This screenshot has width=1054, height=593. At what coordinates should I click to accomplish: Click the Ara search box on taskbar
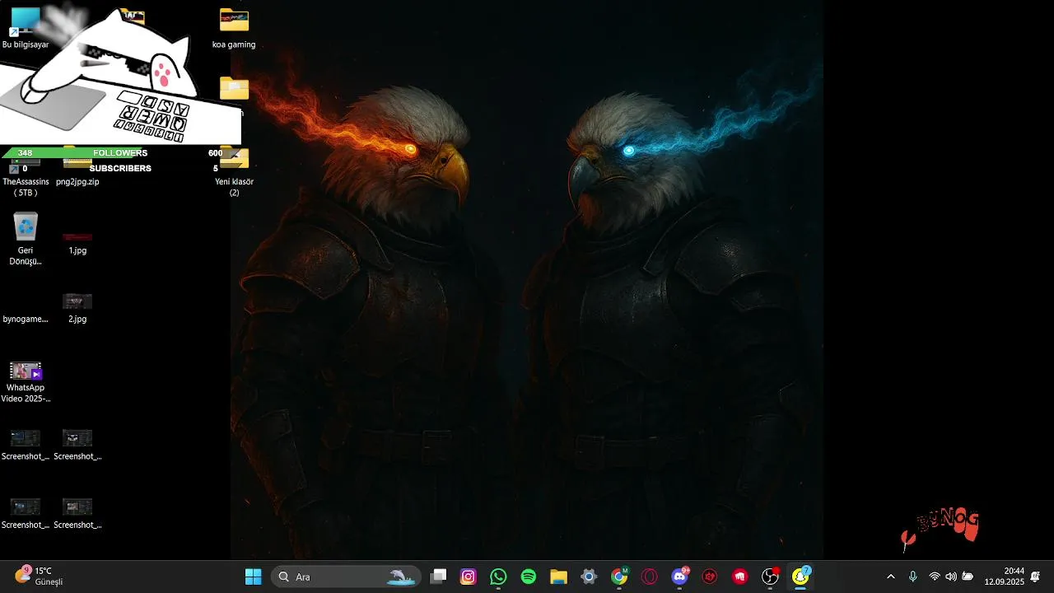(x=346, y=577)
